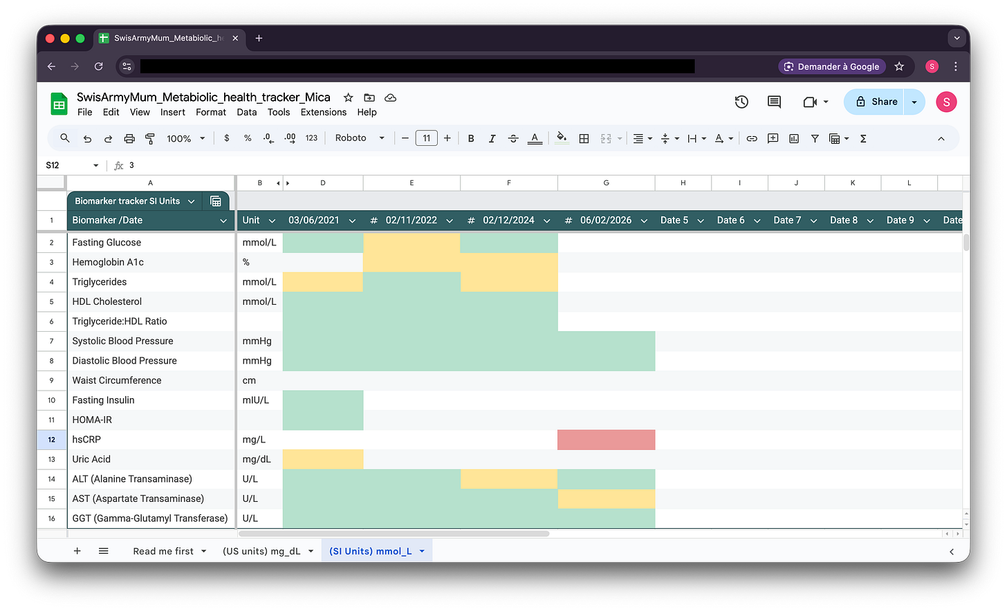The height and width of the screenshot is (611, 1007).
Task: Open the vertical align dropdown
Action: point(669,138)
